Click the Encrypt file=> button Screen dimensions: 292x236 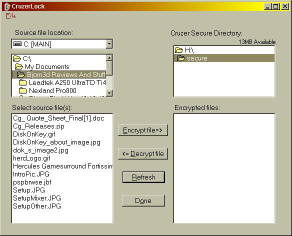[x=143, y=130]
